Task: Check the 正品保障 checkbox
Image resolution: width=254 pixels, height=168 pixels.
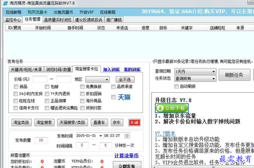Action: pyautogui.click(x=47, y=101)
